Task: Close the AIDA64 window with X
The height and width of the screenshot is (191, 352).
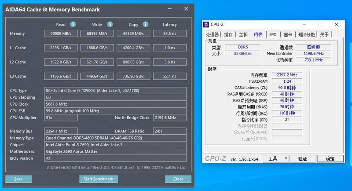Action: [186, 9]
